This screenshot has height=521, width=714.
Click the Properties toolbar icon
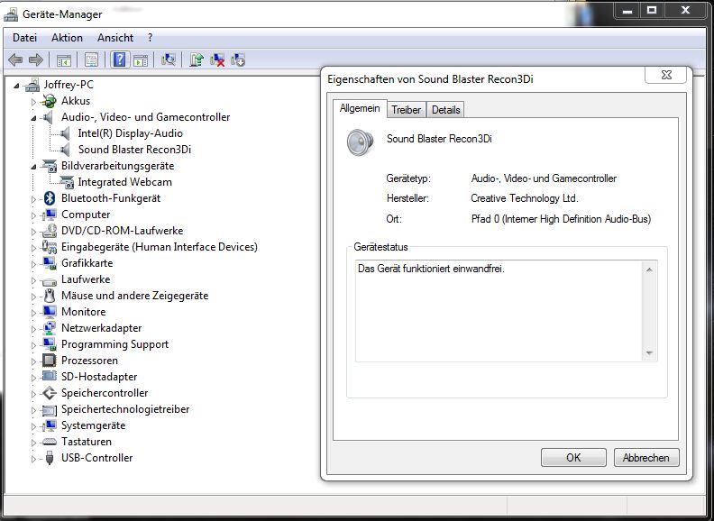coord(91,60)
